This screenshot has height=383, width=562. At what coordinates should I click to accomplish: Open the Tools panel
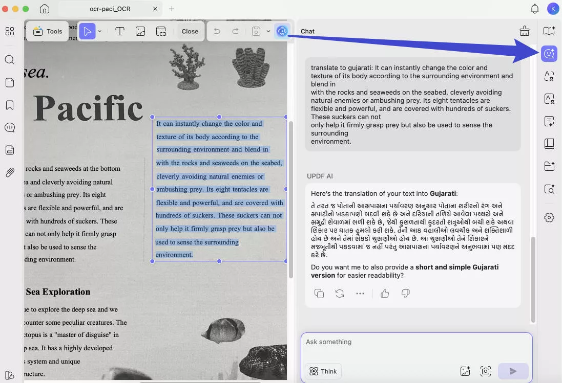tap(48, 31)
